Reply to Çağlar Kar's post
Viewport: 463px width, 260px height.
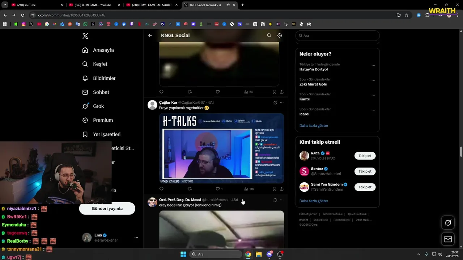point(161,188)
